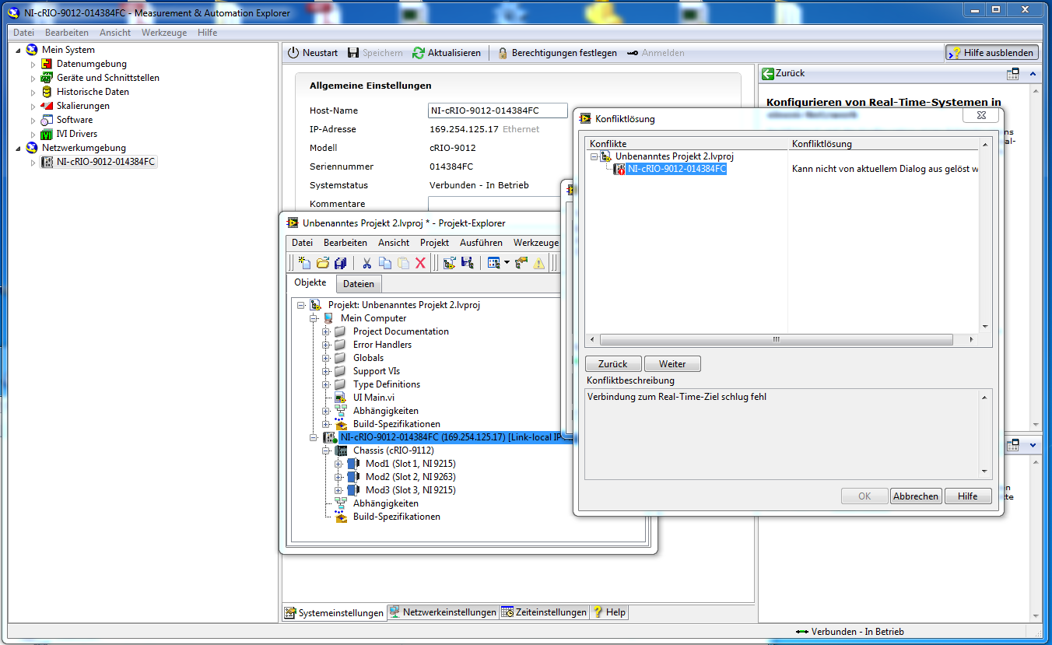Select the Mein Computer node

click(373, 318)
